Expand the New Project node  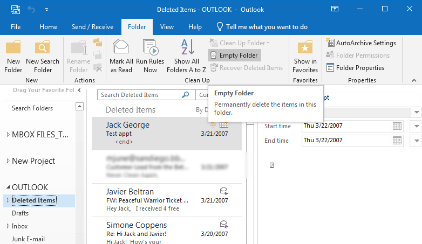point(8,161)
